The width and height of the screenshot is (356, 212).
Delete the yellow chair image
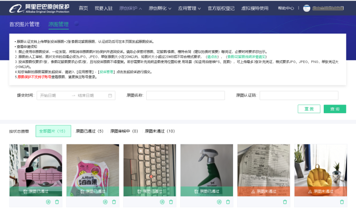[x=342, y=202]
